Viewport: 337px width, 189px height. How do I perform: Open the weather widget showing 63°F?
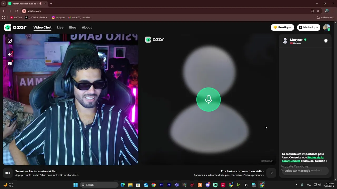tap(8, 185)
